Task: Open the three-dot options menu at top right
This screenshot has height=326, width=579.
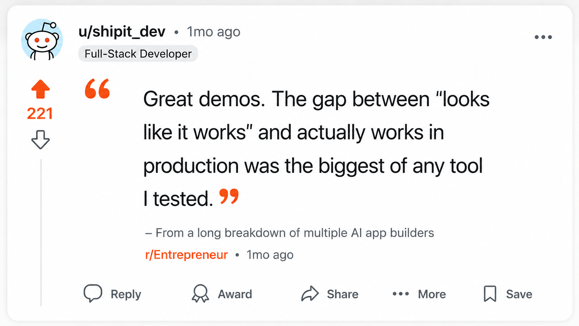Action: (543, 37)
